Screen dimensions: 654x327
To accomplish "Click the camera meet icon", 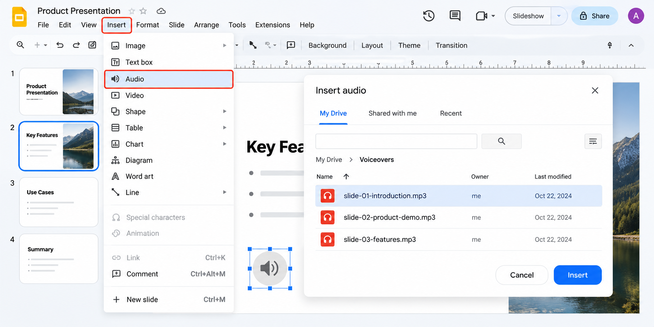I will click(481, 16).
